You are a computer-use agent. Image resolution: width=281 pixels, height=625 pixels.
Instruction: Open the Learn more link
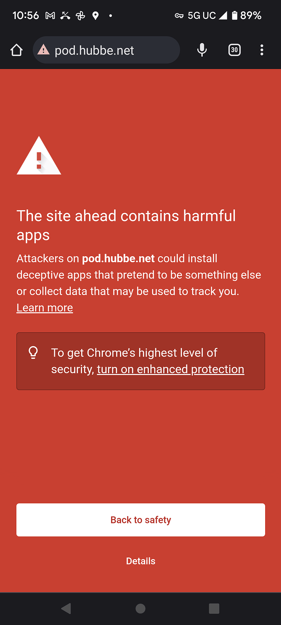[45, 307]
